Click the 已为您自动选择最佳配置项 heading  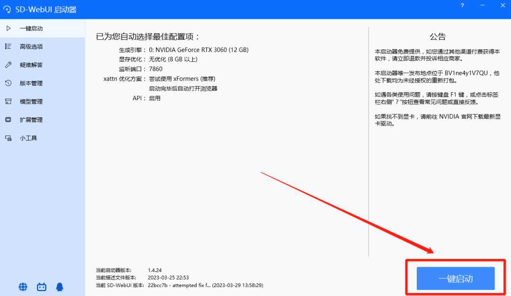(x=147, y=36)
